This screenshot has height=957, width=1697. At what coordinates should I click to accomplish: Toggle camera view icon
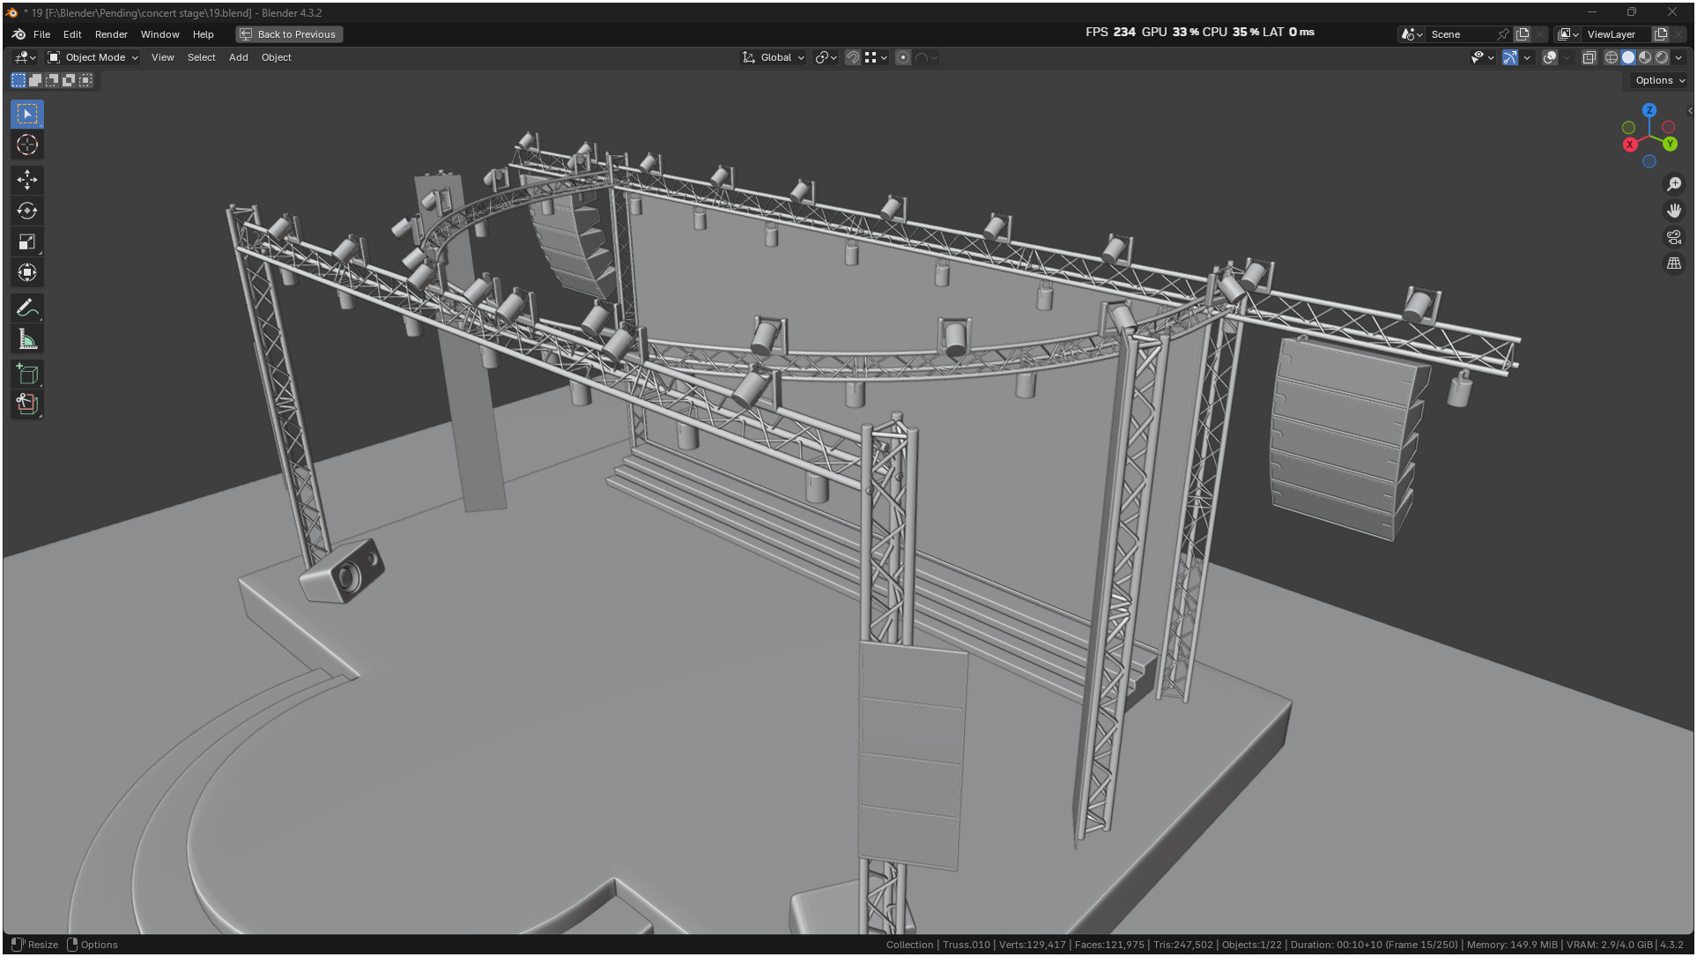[1673, 237]
